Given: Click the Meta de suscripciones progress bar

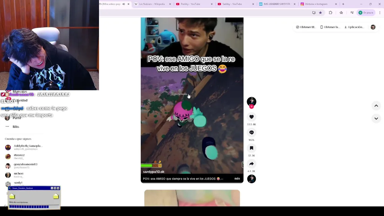Looking at the screenshot, I should (34, 207).
